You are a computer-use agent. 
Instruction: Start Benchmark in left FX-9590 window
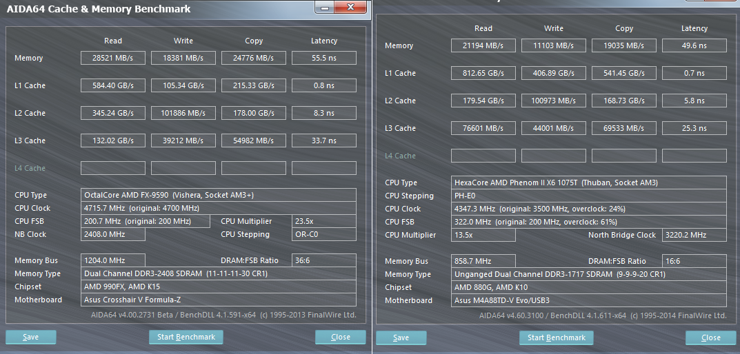(186, 337)
